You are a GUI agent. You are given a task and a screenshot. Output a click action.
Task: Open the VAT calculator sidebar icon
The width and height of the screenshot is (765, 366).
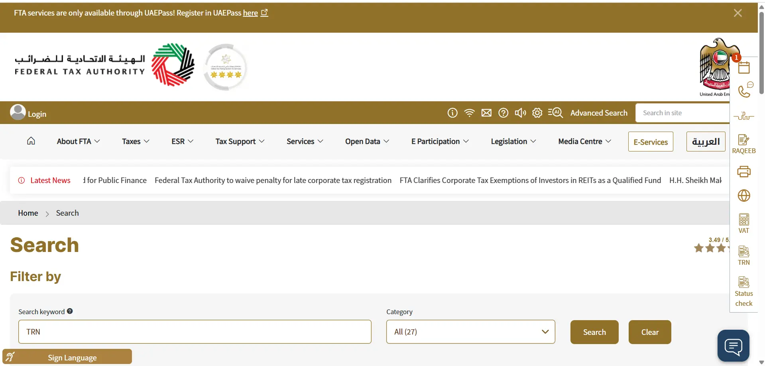pos(743,223)
